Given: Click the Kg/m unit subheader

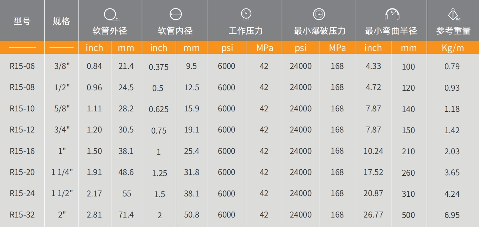Looking at the screenshot, I should click(x=453, y=48).
